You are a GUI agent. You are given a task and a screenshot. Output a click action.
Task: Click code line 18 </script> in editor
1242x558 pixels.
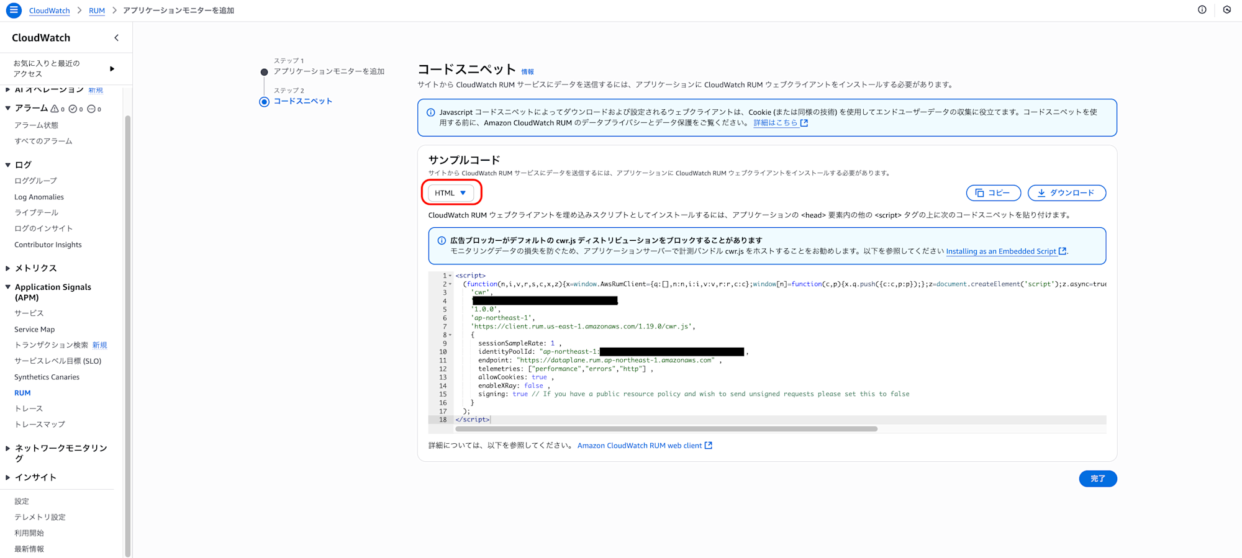(x=473, y=420)
